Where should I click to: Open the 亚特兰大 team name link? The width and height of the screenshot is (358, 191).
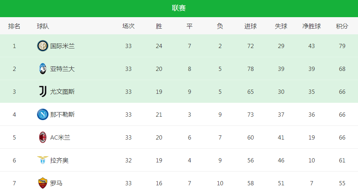click(x=62, y=69)
